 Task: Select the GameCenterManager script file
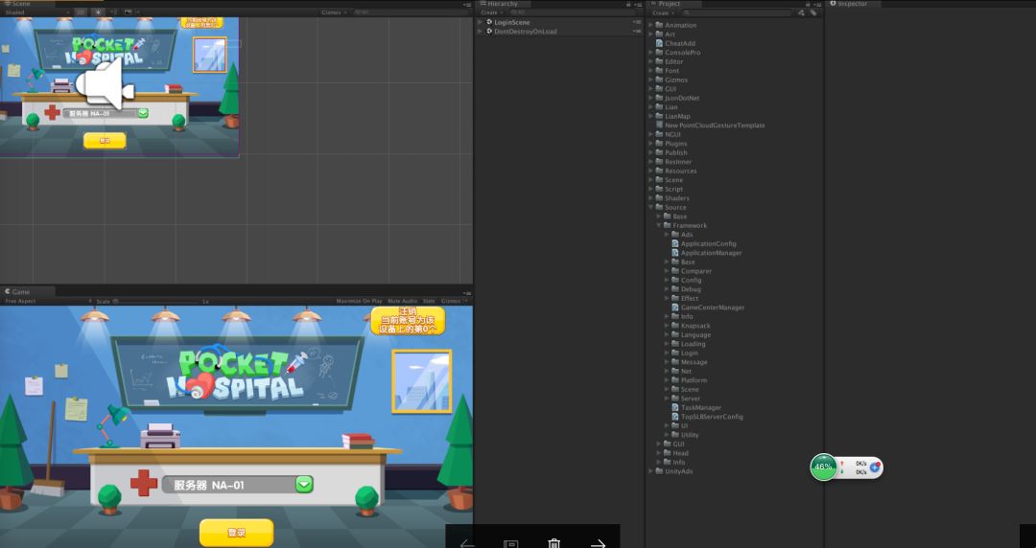click(x=712, y=308)
